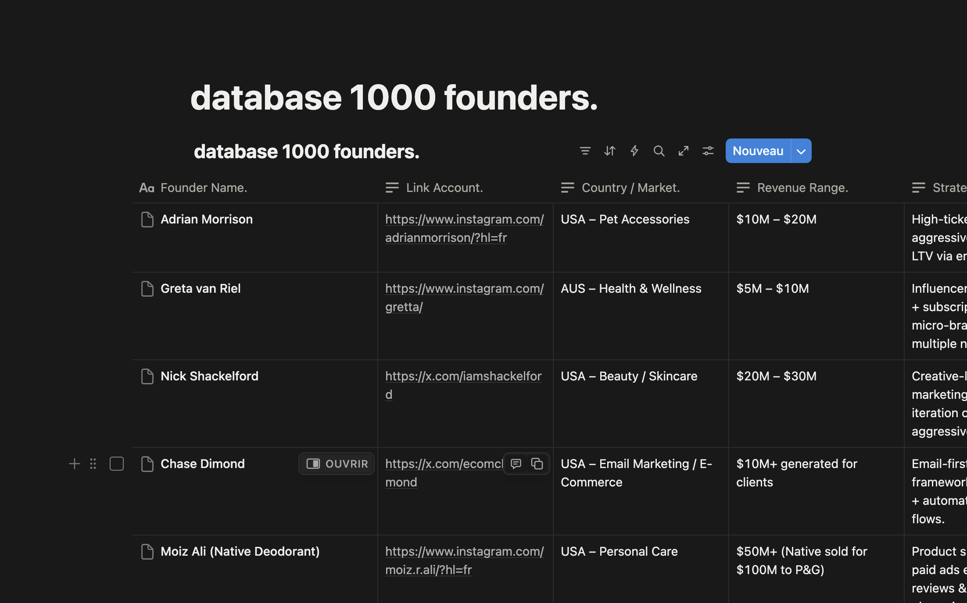Screen dimensions: 967x603
Task: Add a comment on Chase Dimond's link cell
Action: pos(516,464)
